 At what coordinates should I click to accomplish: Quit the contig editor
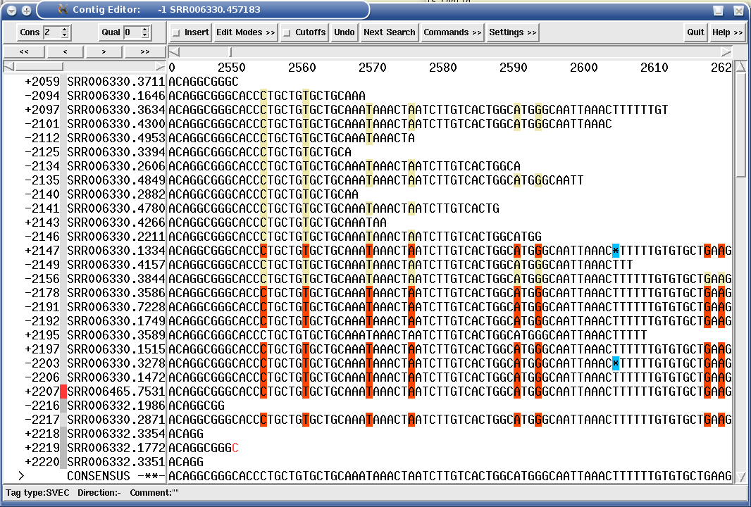click(x=695, y=32)
